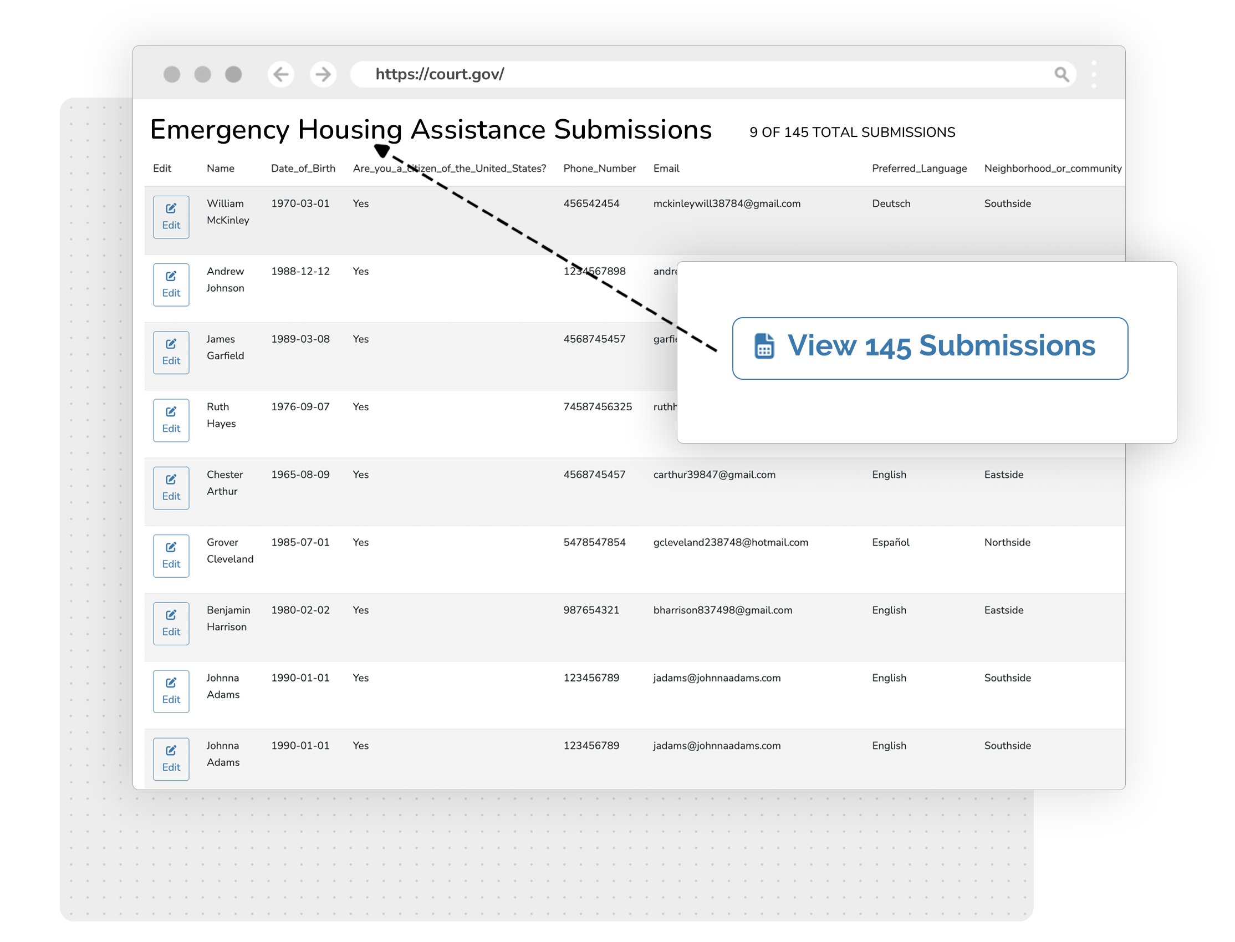Image resolution: width=1235 pixels, height=942 pixels.
Task: Edit Benjamin Harrison's submission
Action: click(x=171, y=624)
